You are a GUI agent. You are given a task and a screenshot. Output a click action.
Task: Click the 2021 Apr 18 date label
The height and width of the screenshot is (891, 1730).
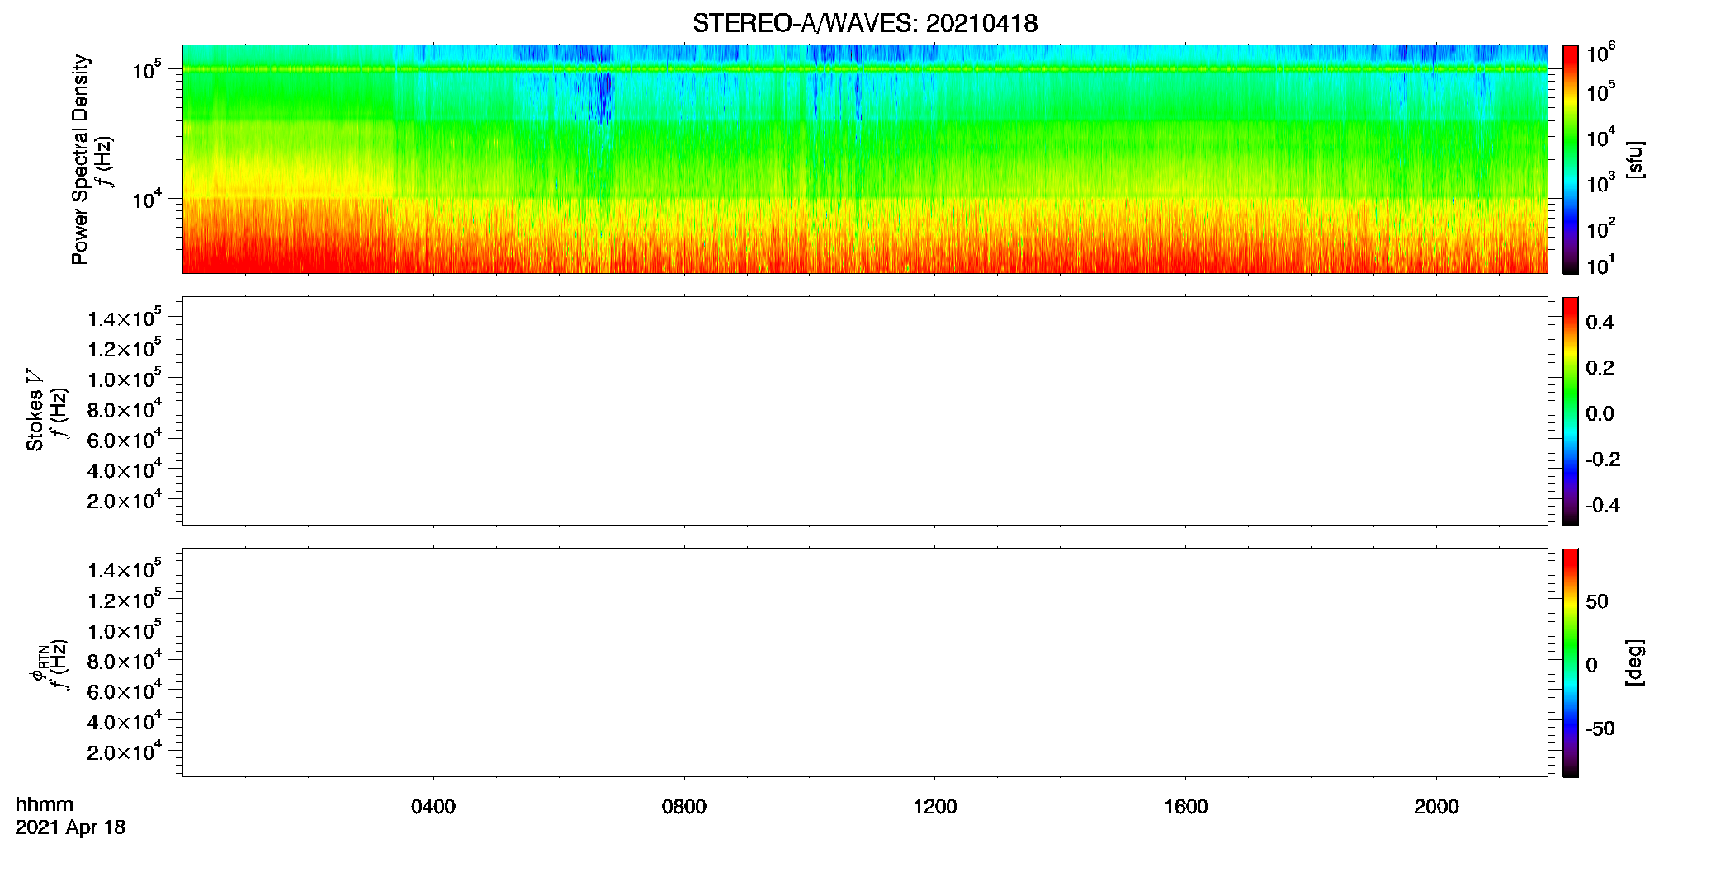(x=70, y=827)
